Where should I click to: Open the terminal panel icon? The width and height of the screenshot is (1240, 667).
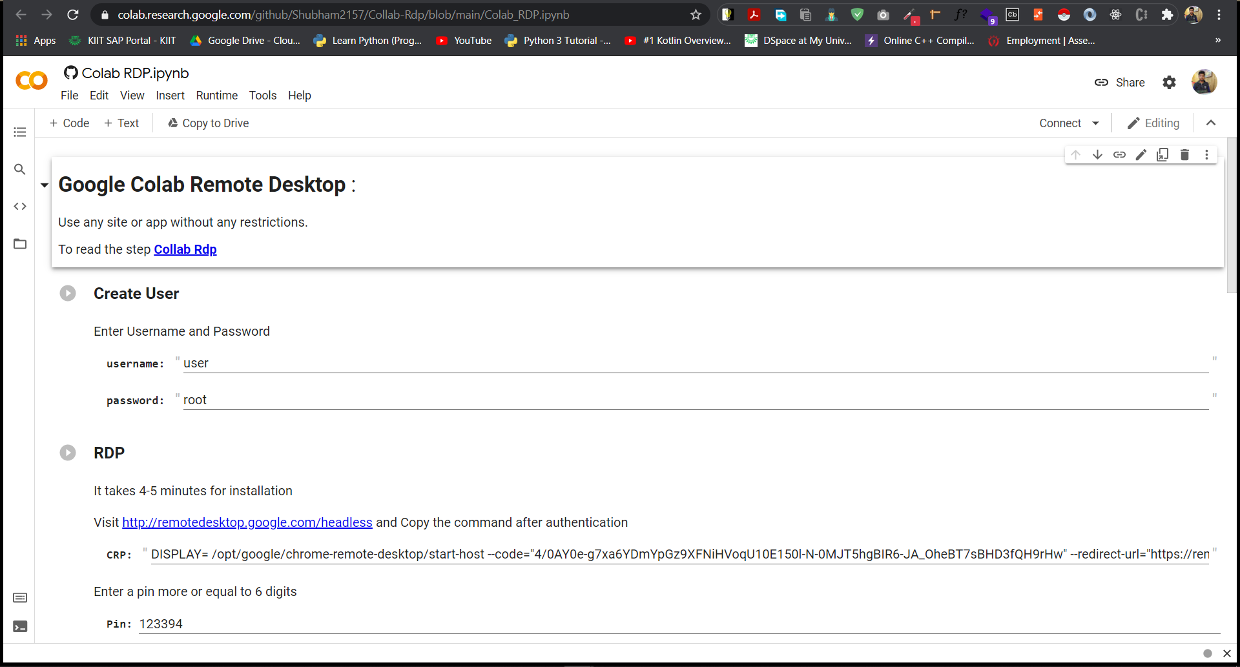tap(20, 626)
